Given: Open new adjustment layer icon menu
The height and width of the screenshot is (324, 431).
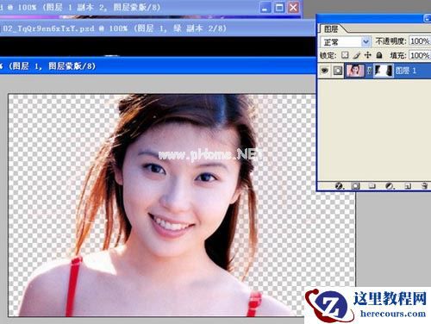Looking at the screenshot, I should 390,186.
